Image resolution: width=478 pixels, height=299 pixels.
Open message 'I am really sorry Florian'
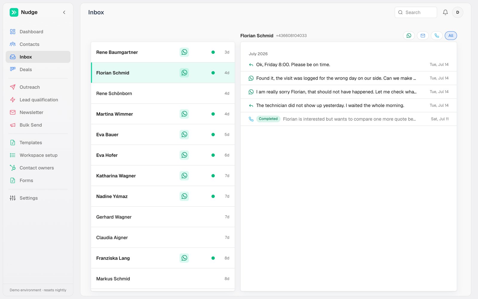click(x=349, y=92)
